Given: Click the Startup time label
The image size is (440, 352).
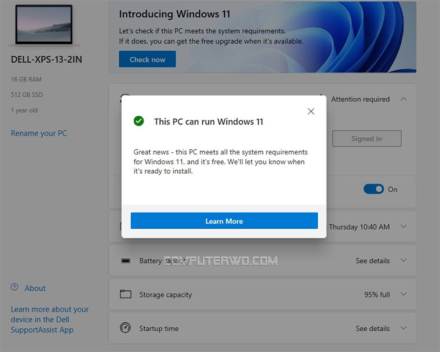Looking at the screenshot, I should click(159, 328).
